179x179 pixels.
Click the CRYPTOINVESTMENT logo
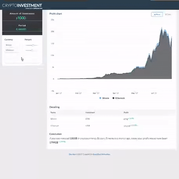click(x=22, y=6)
